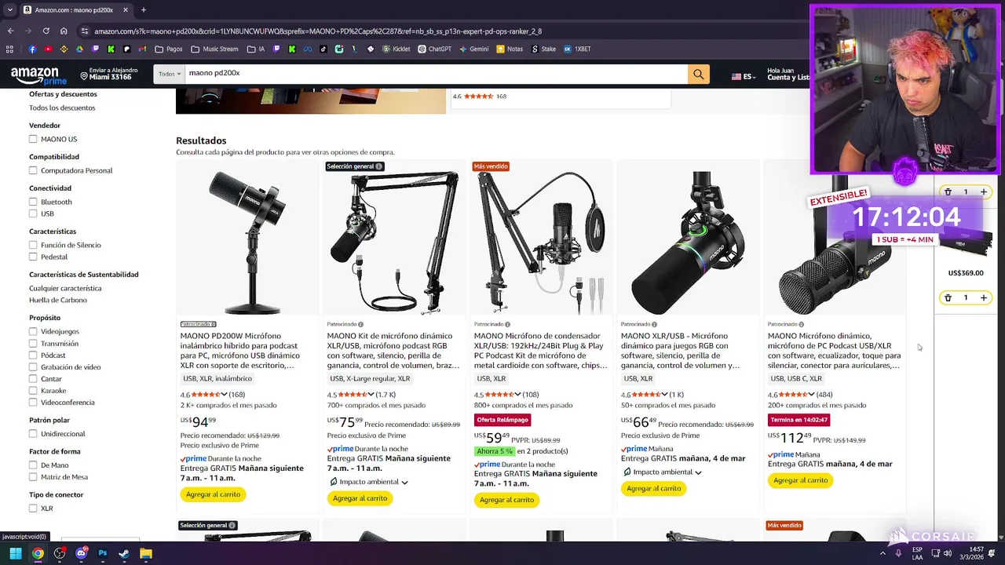
Task: Open rating breakdown chevron for the (1.7 K) product
Action: tap(371, 395)
